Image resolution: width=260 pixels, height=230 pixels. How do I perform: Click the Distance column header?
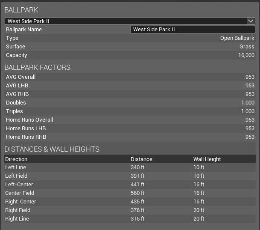[x=141, y=159]
